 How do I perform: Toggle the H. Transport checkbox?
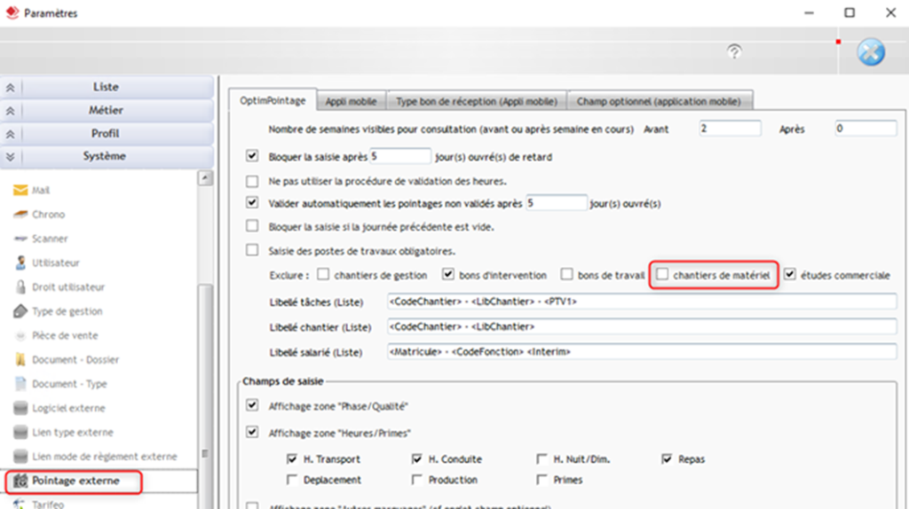tap(292, 459)
